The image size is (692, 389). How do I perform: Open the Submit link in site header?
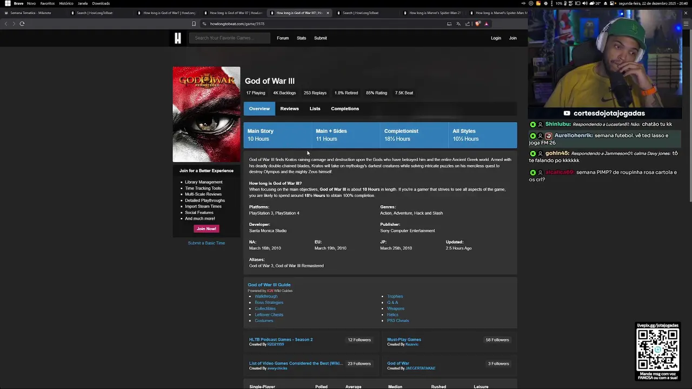321,38
